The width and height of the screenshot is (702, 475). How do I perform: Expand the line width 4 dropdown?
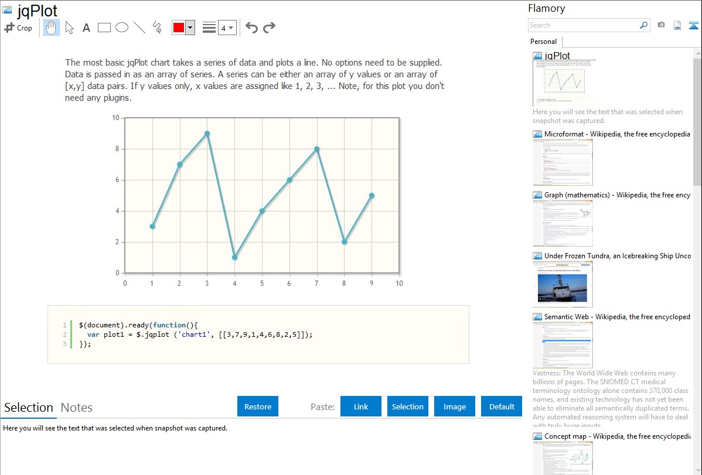tap(227, 28)
